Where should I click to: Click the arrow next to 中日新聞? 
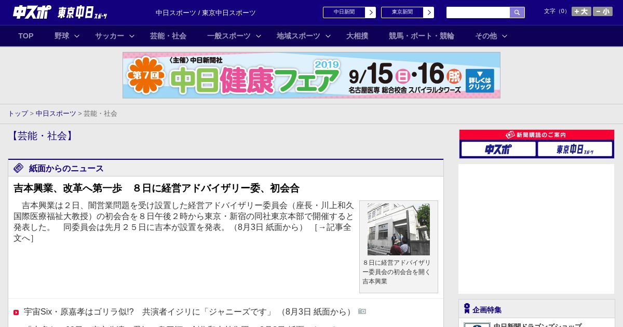coord(371,12)
